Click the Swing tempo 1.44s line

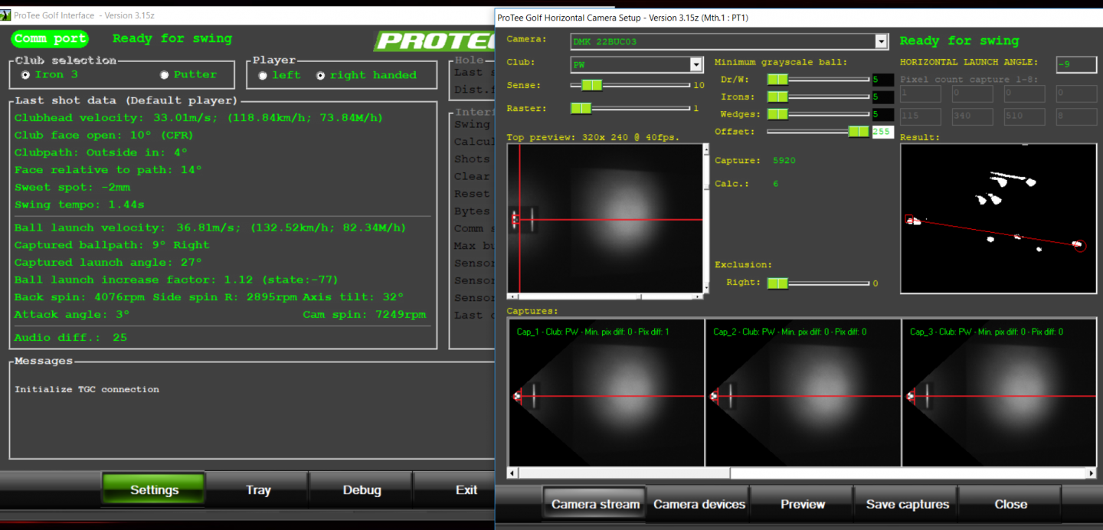click(79, 204)
